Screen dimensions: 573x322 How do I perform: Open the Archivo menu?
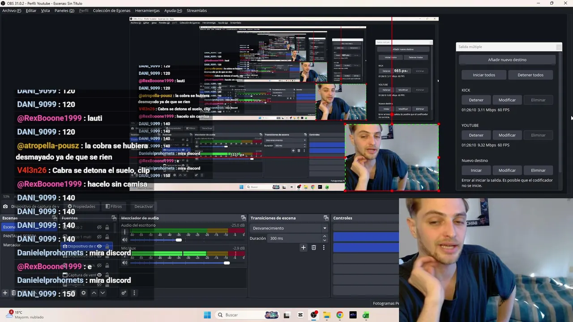pyautogui.click(x=12, y=10)
